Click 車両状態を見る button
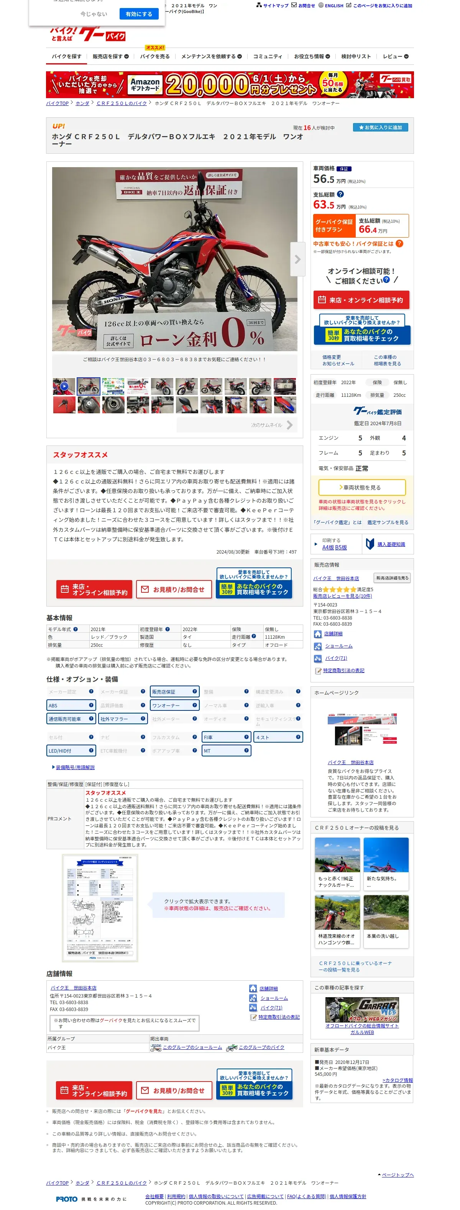 (x=362, y=487)
